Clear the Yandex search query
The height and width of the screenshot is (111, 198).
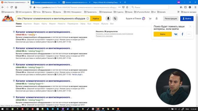coord(88,18)
